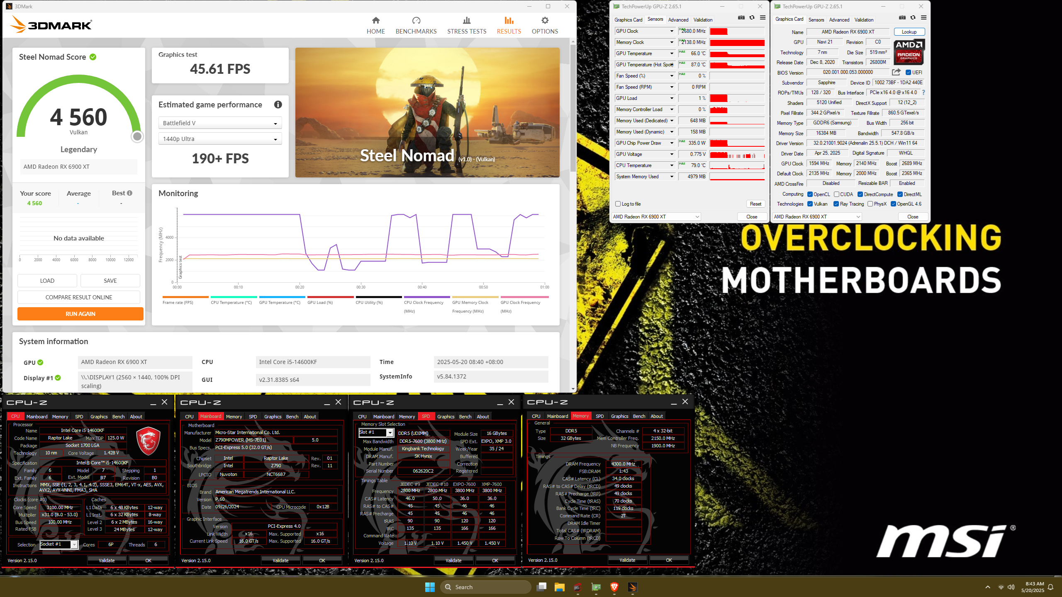Viewport: 1062px width, 597px height.
Task: Open GPU selector dropdown in GPU-Z Sensors window
Action: pyautogui.click(x=656, y=217)
